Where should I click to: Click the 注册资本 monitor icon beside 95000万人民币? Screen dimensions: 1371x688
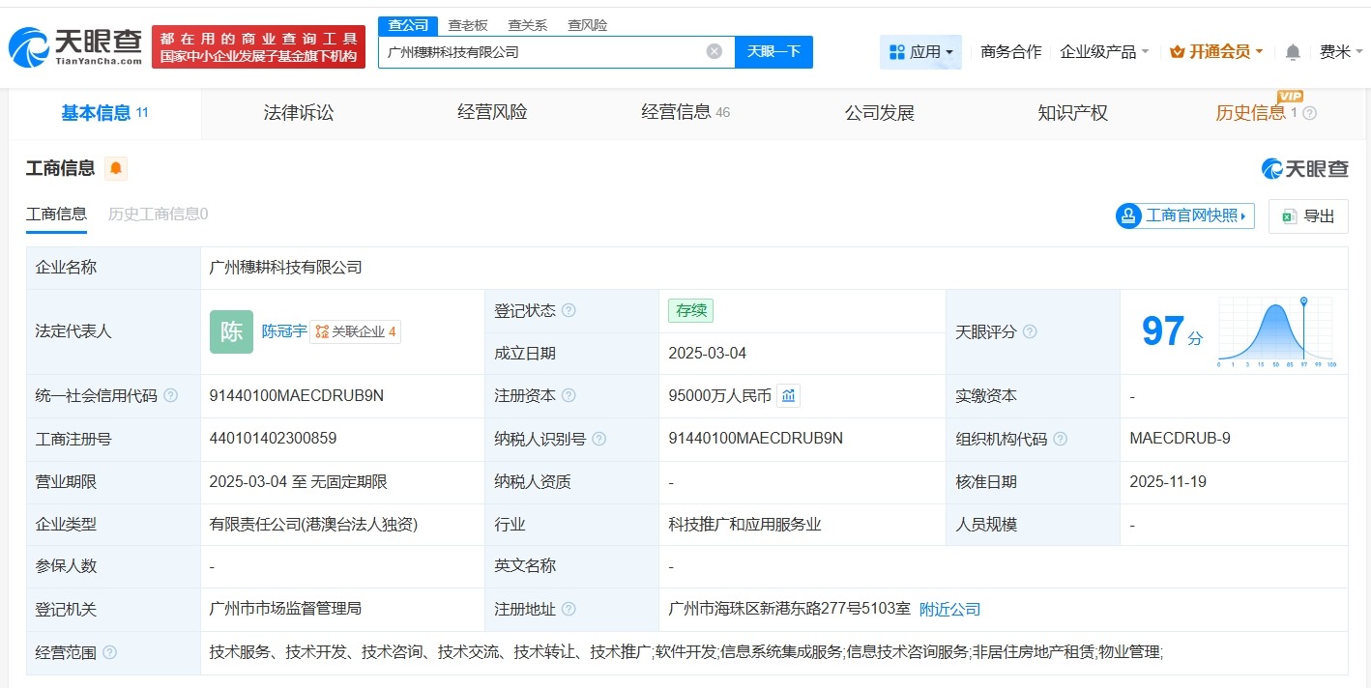pyautogui.click(x=788, y=395)
